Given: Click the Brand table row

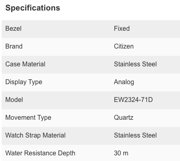Looking at the screenshot, I should (91, 47).
